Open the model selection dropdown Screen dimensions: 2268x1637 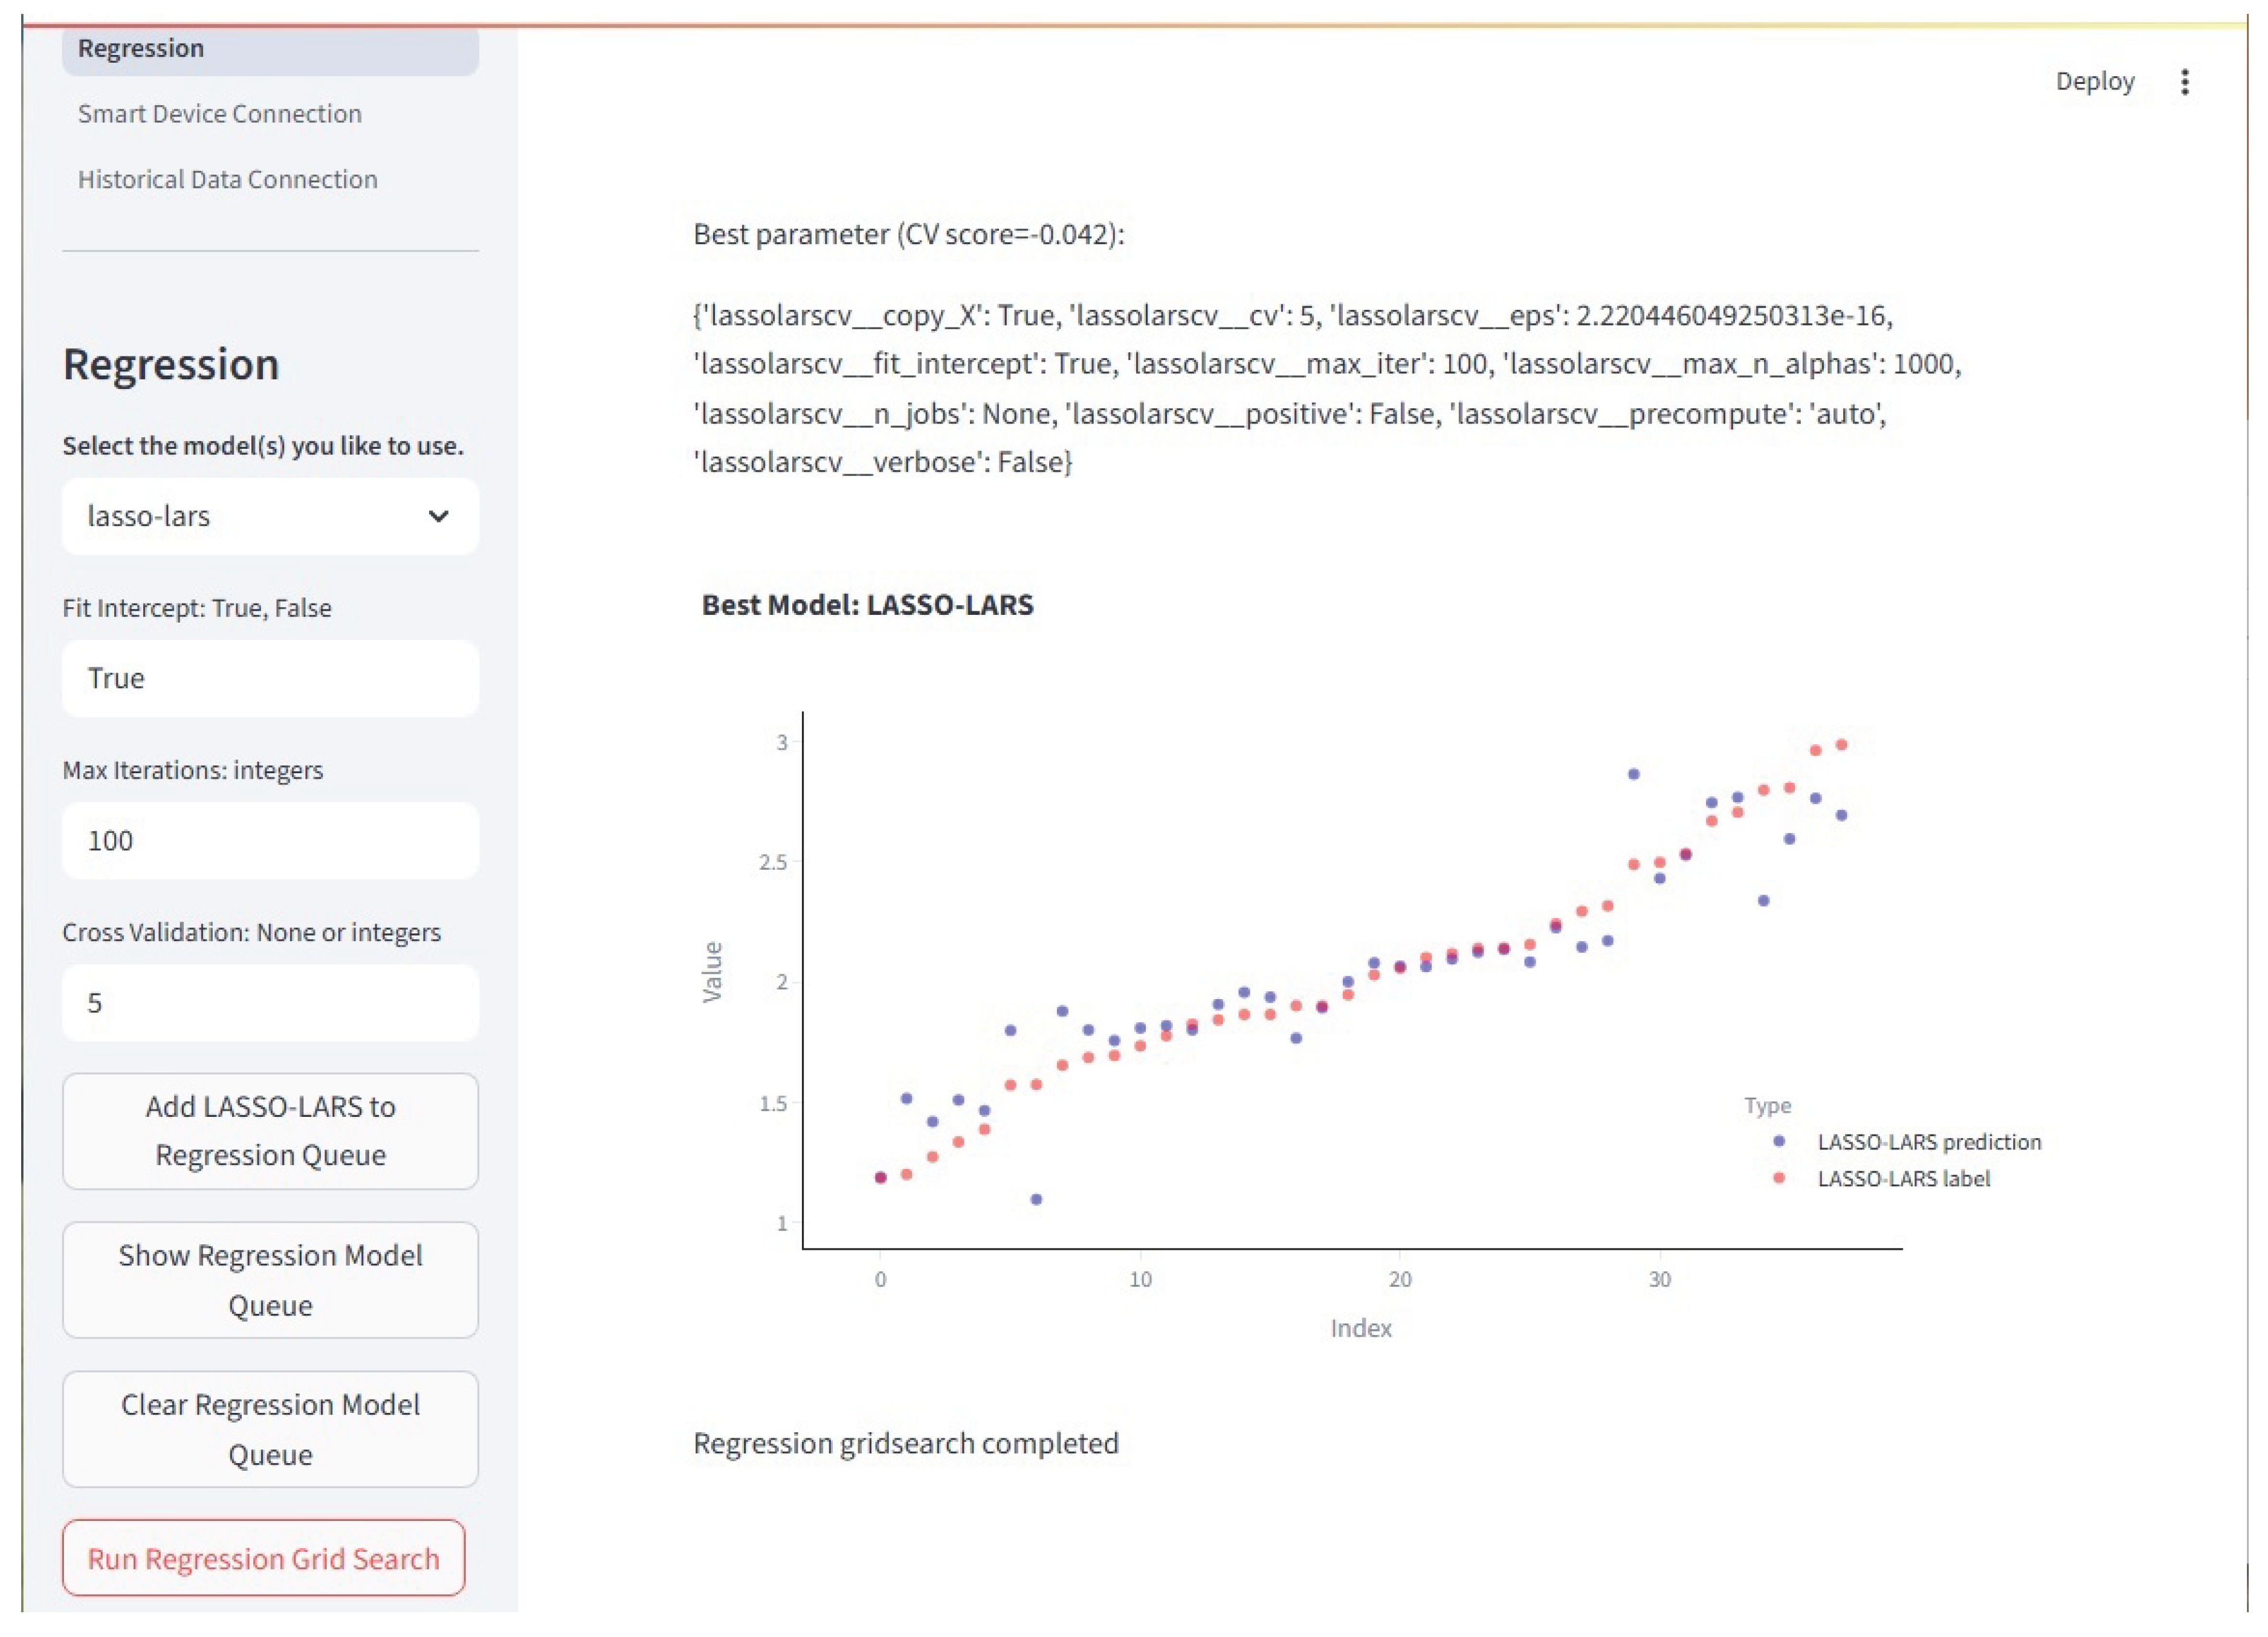click(x=270, y=516)
